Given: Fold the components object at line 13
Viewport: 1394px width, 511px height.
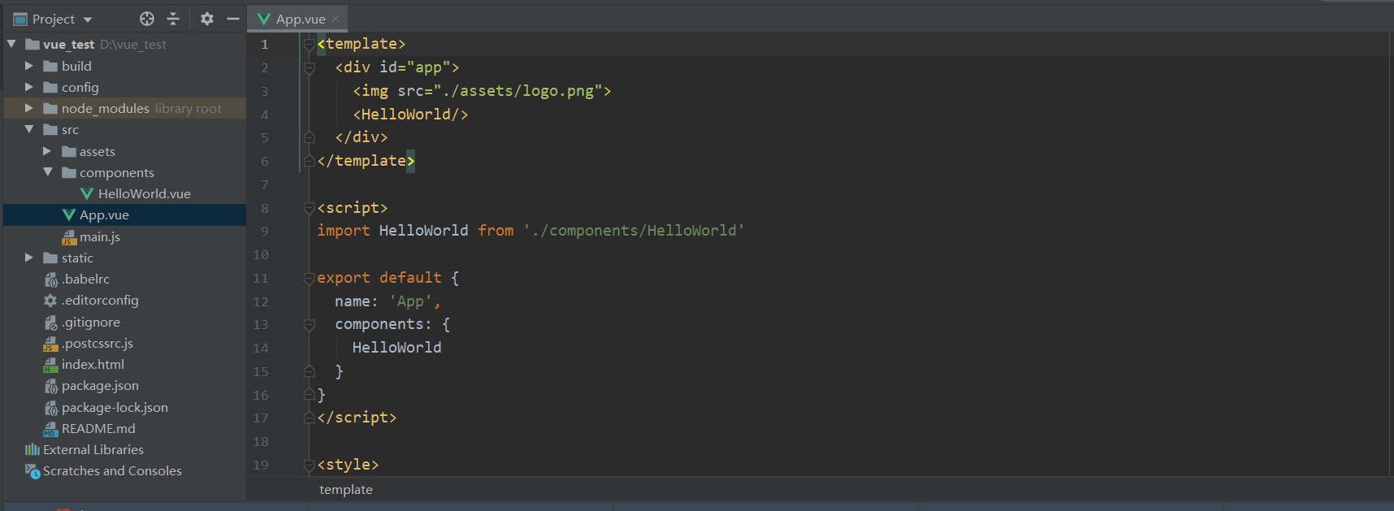Looking at the screenshot, I should (x=309, y=324).
